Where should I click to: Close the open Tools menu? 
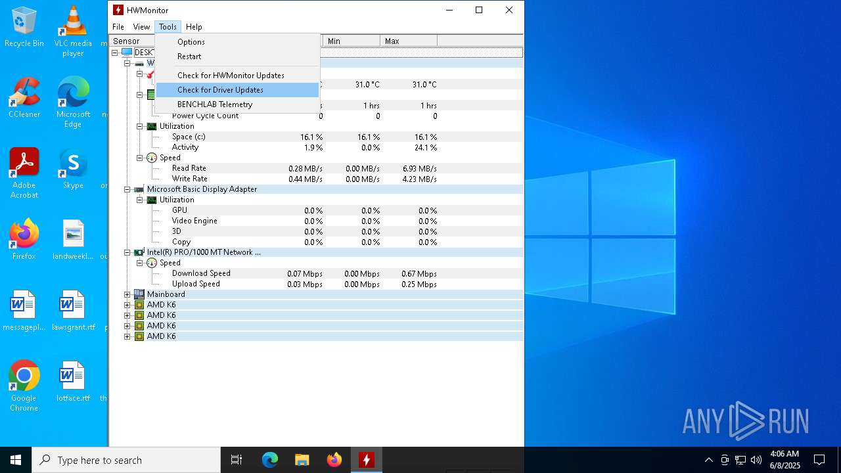[x=168, y=27]
